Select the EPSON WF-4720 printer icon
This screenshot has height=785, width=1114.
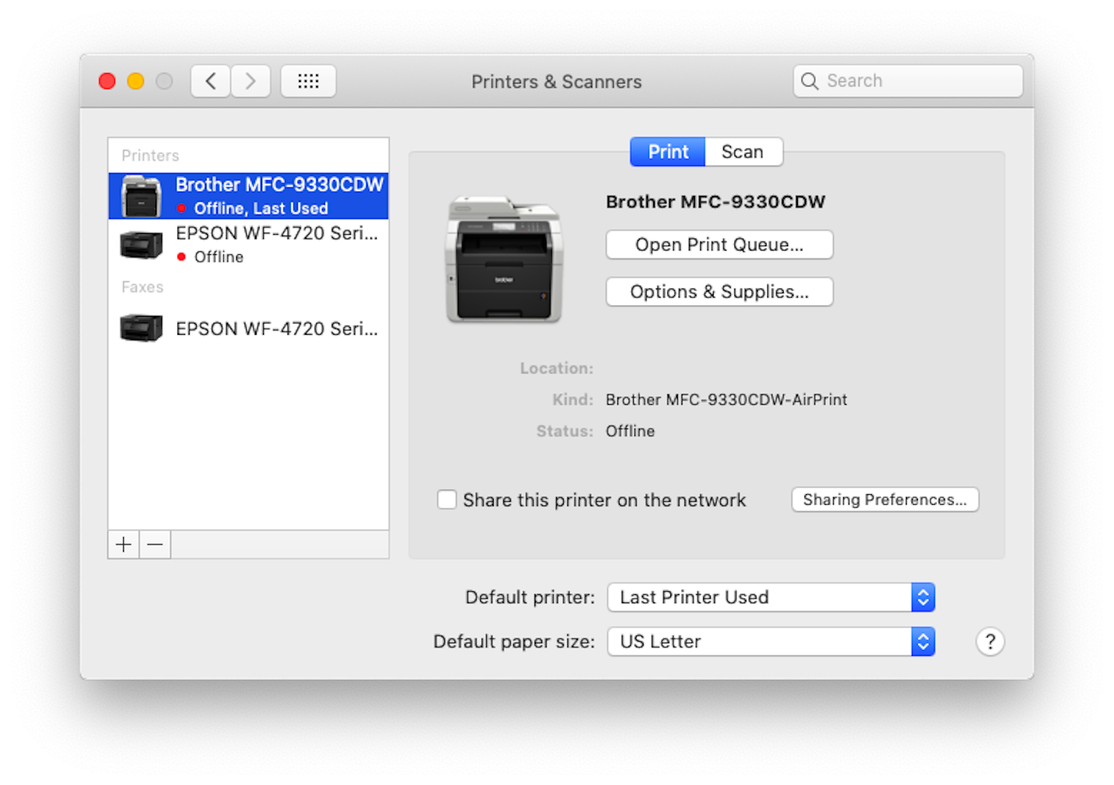tap(140, 244)
